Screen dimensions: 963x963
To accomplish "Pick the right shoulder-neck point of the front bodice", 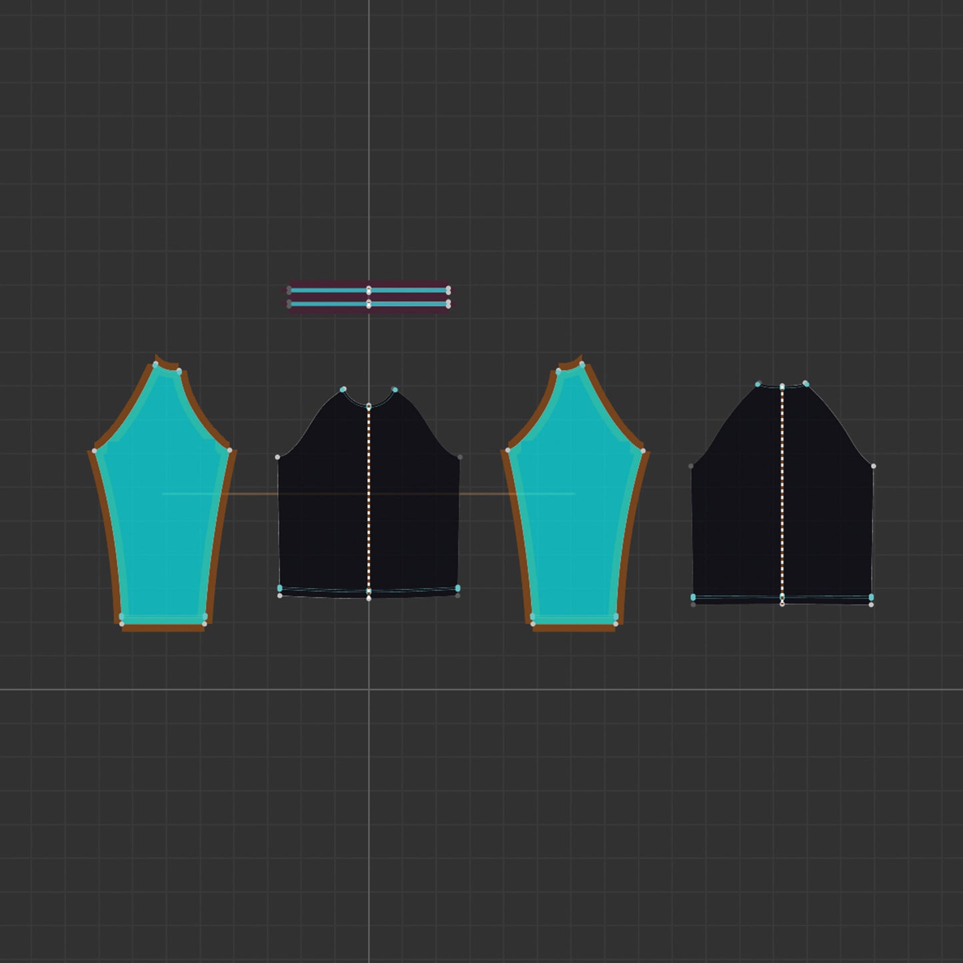I will coord(395,389).
